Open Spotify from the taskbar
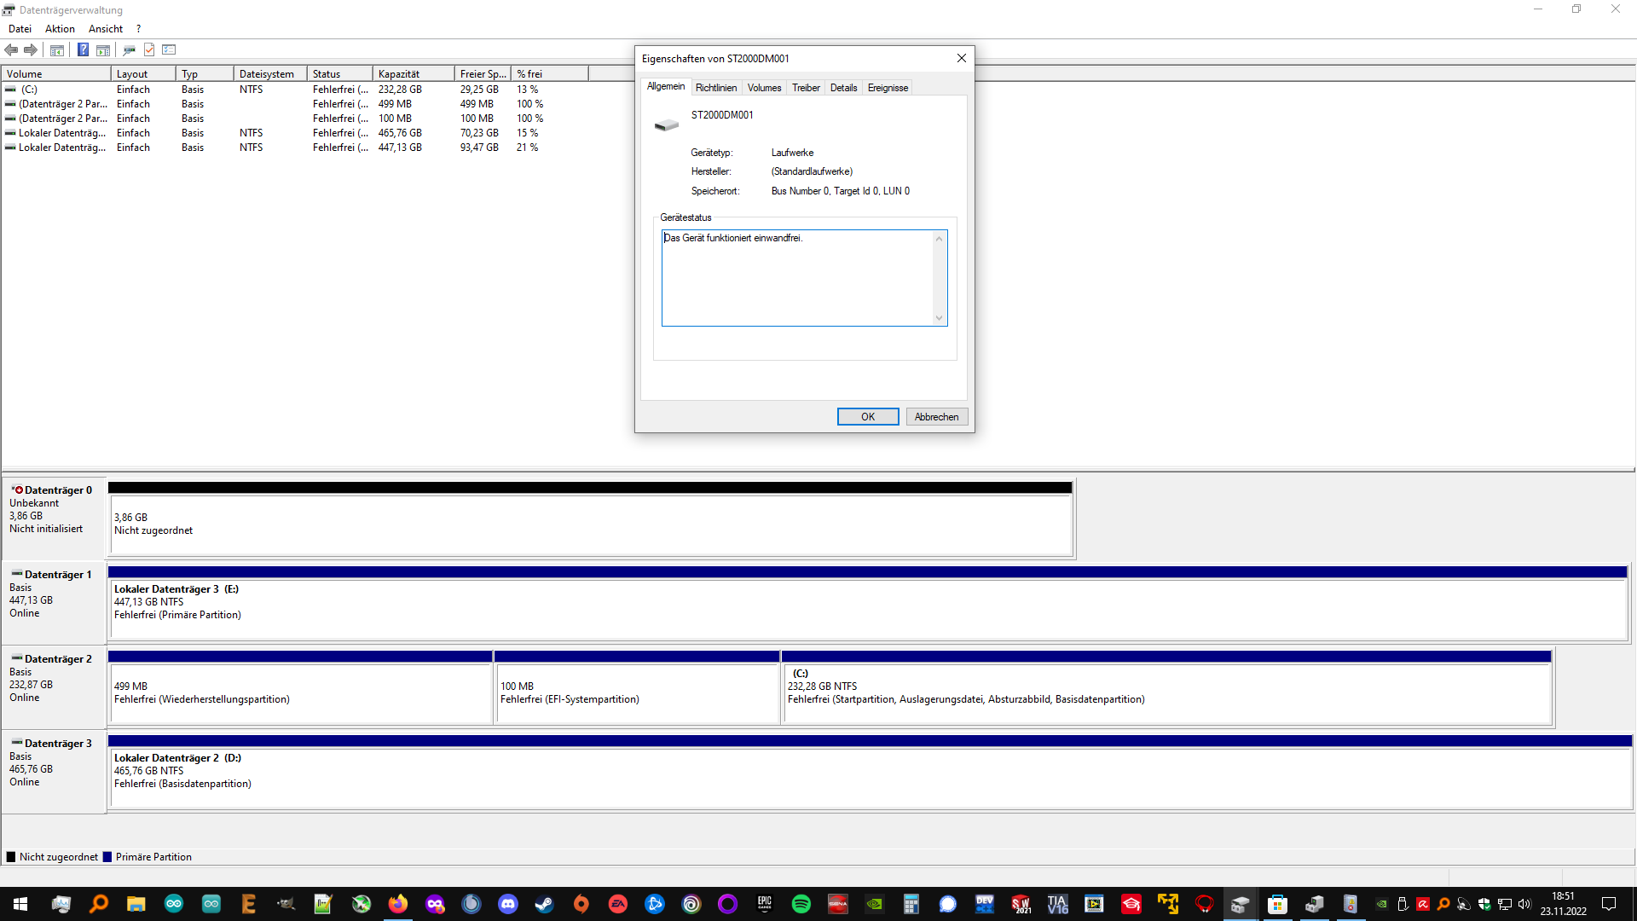This screenshot has width=1637, height=921. (801, 904)
